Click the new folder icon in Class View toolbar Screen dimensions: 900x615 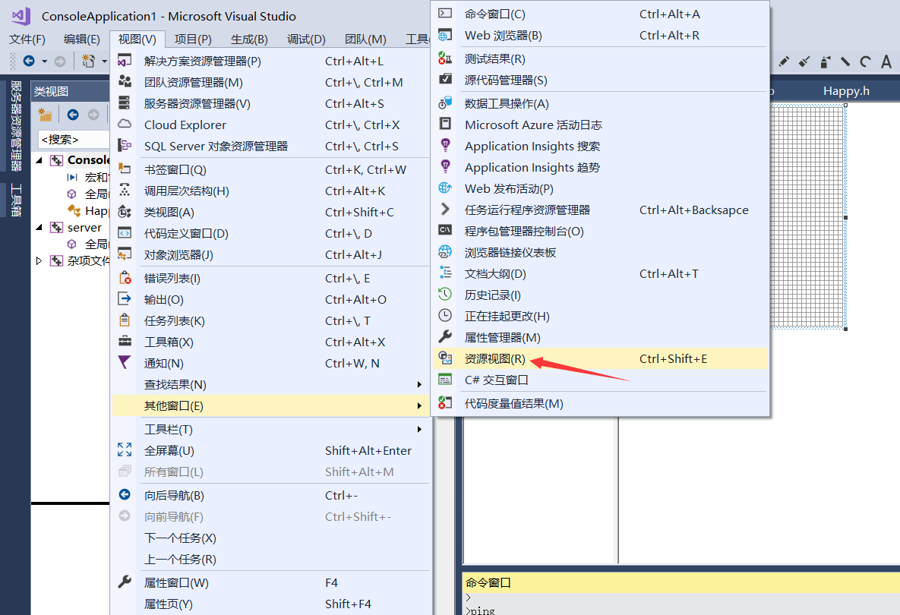(45, 115)
